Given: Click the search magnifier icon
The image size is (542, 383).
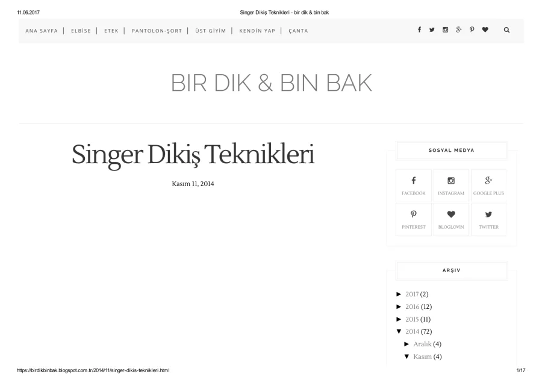Looking at the screenshot, I should tap(506, 30).
